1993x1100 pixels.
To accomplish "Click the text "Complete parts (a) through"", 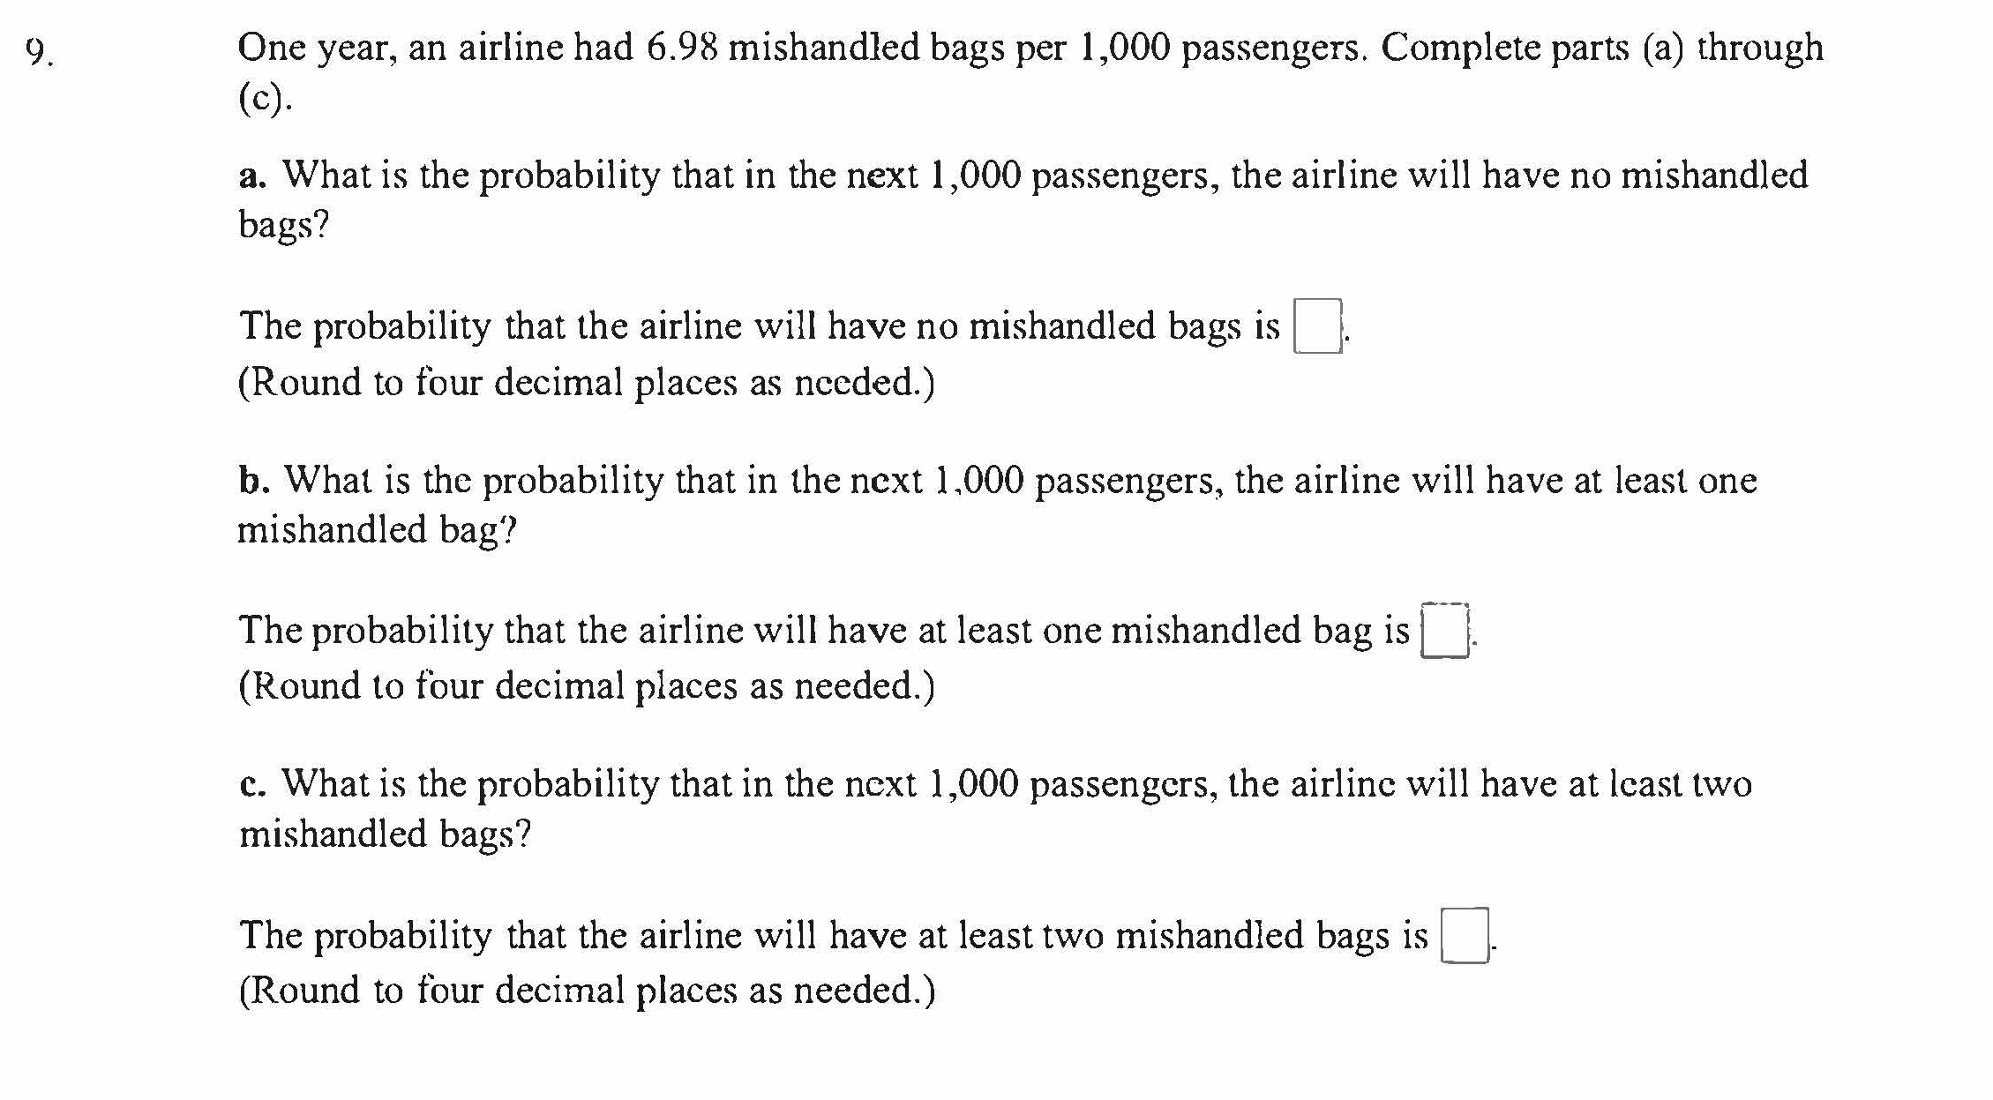I will tap(1601, 48).
